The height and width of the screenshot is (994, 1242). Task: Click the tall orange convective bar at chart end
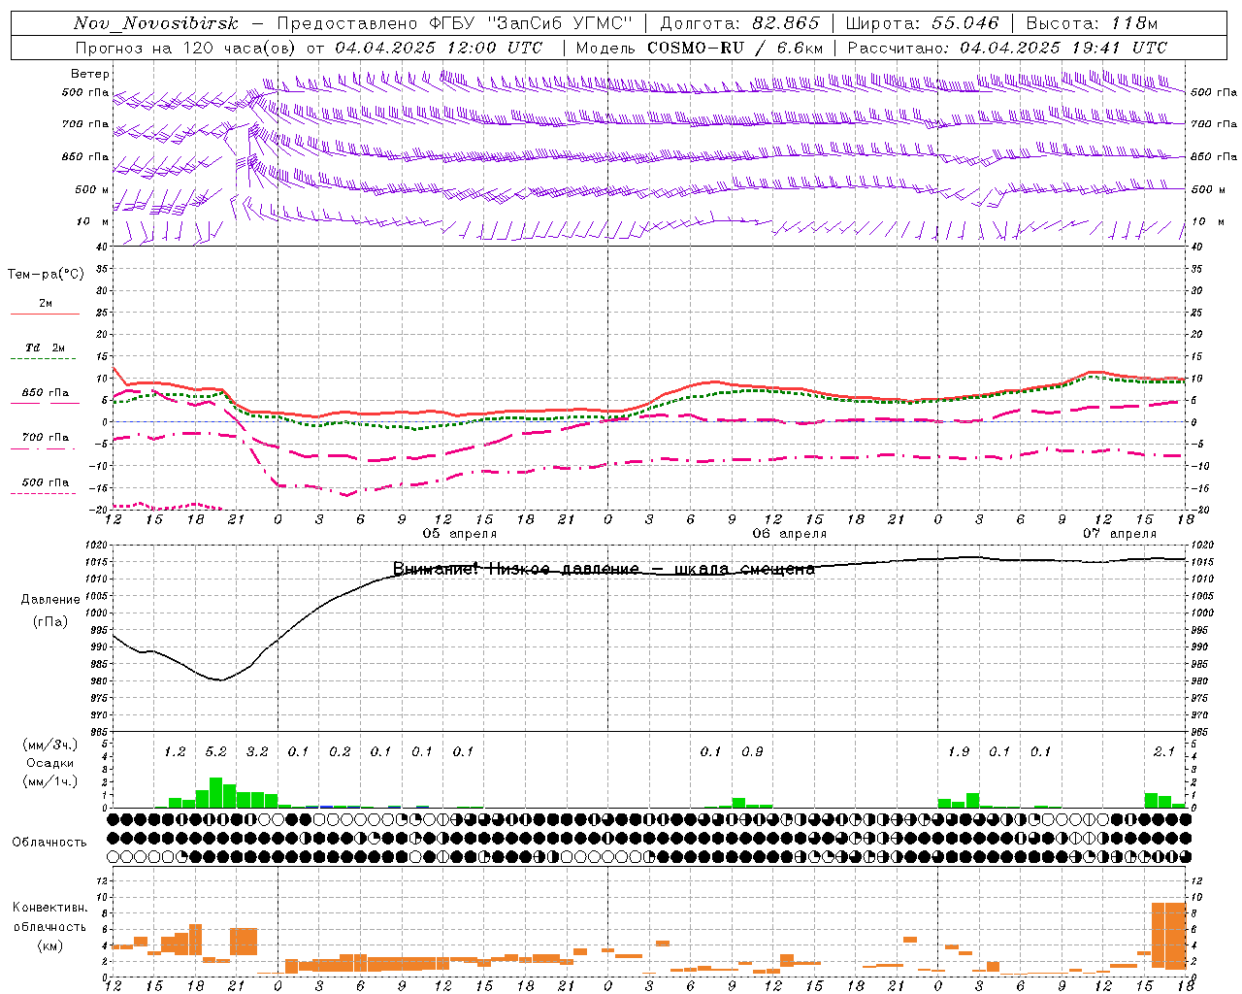click(x=1168, y=936)
